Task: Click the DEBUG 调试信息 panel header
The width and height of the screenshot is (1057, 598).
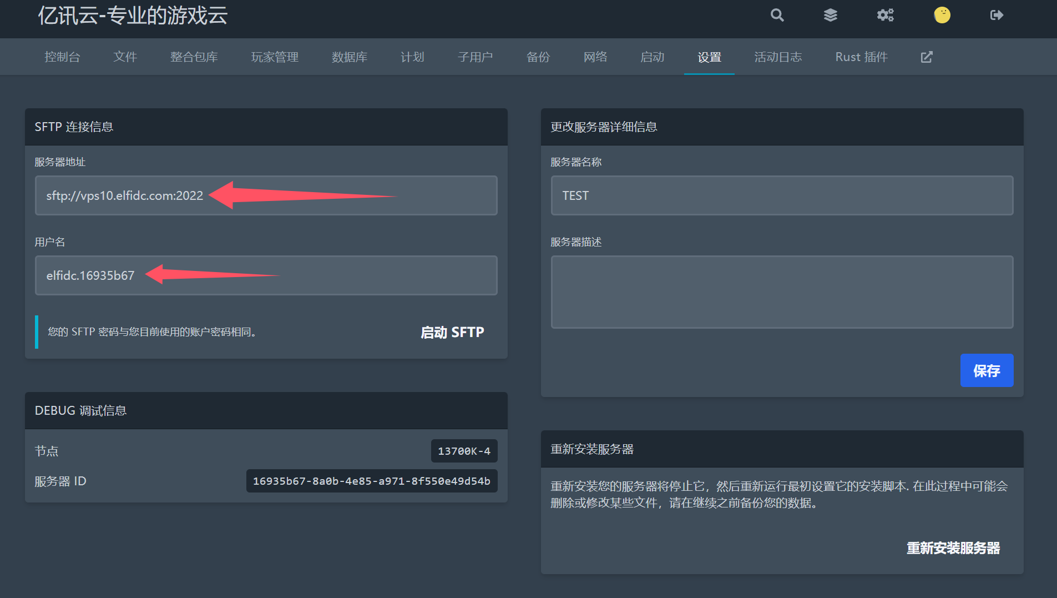Action: 266,410
